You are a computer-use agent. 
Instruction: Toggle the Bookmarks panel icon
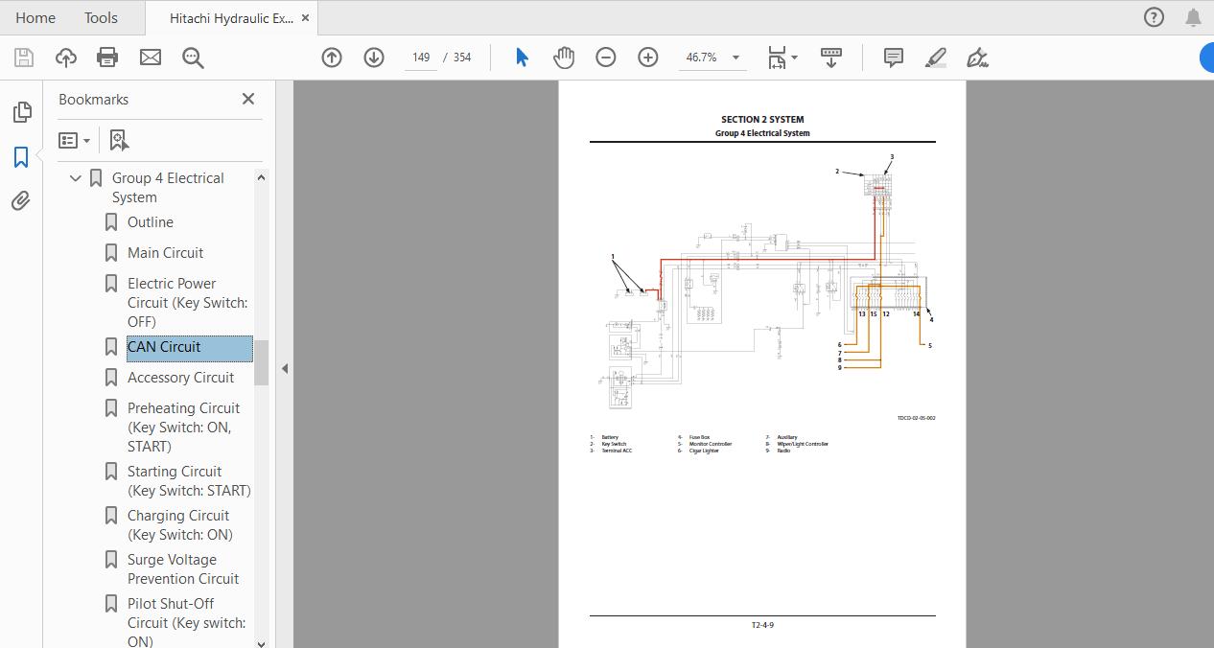coord(21,156)
